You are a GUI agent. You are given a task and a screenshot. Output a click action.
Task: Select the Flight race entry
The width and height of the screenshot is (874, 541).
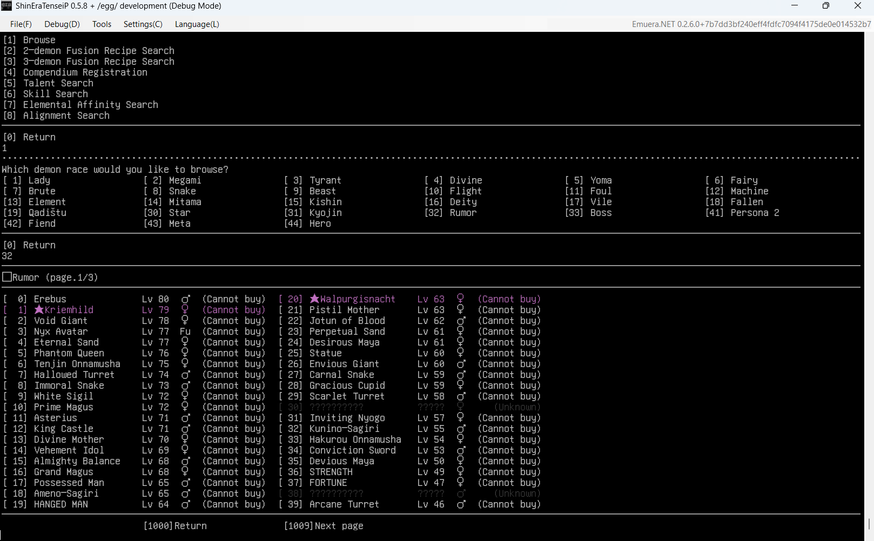(x=453, y=191)
